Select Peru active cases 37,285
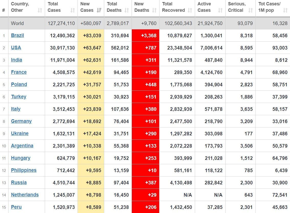The image size is (290, 213). [x=215, y=207]
